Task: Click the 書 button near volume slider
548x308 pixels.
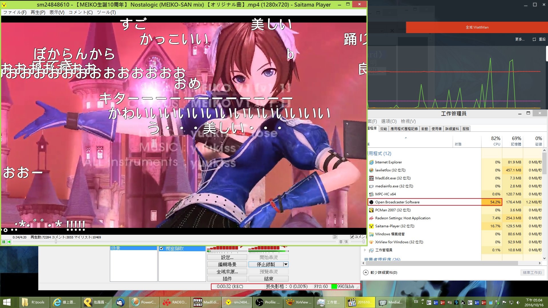Action: click(341, 242)
